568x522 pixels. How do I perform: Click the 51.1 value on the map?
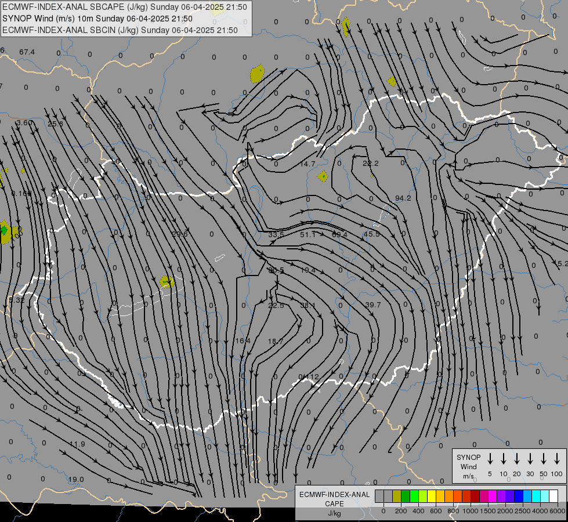[x=307, y=235]
